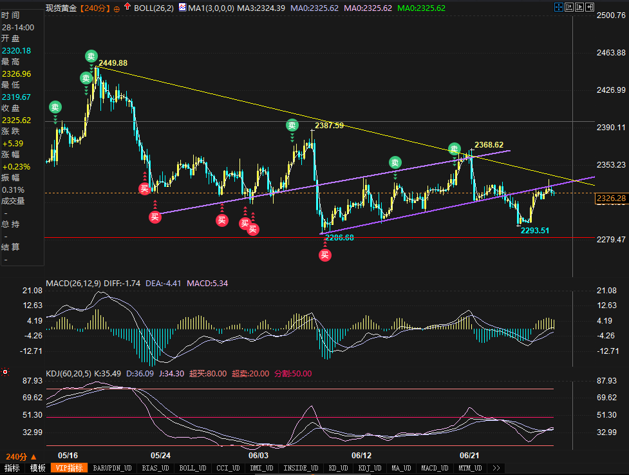This screenshot has height=475, width=629.
Task: Click the buy marker below the 2286.68 low
Action: (x=324, y=255)
